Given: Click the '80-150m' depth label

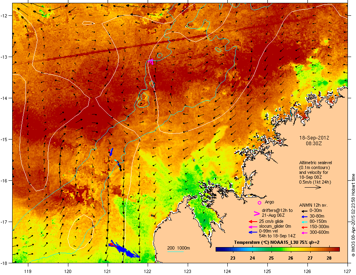Looking at the screenshot, I should [318, 221].
